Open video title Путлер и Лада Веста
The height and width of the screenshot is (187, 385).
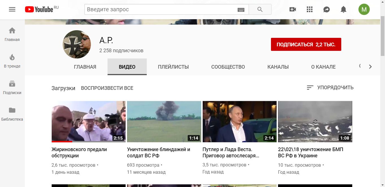[231, 153]
